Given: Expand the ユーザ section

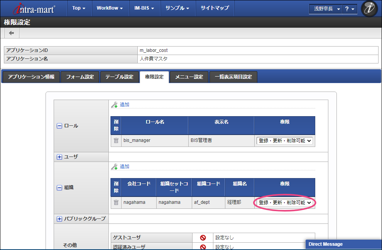Looking at the screenshot, I should (x=59, y=157).
